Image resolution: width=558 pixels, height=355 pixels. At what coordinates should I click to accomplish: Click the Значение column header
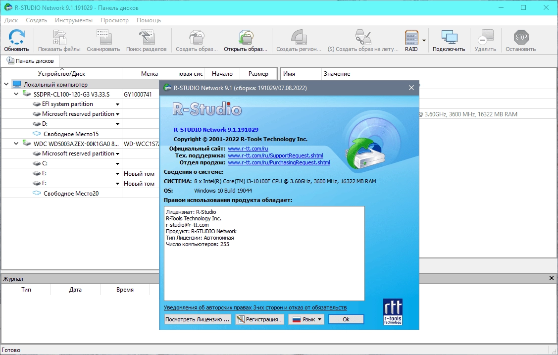click(x=337, y=74)
